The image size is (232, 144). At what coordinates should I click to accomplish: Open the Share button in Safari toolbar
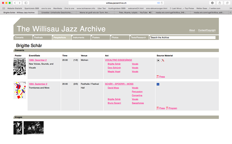coord(220,3)
